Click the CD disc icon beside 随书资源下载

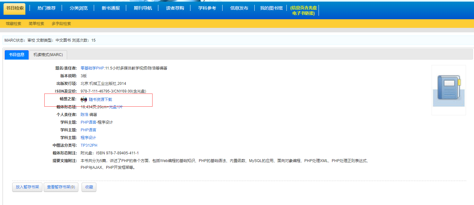pos(84,100)
